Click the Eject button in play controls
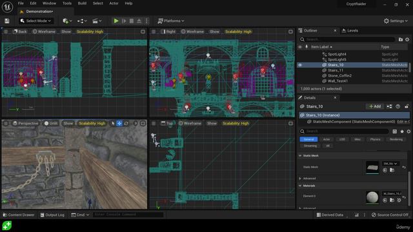This screenshot has width=413, height=232. [139, 21]
